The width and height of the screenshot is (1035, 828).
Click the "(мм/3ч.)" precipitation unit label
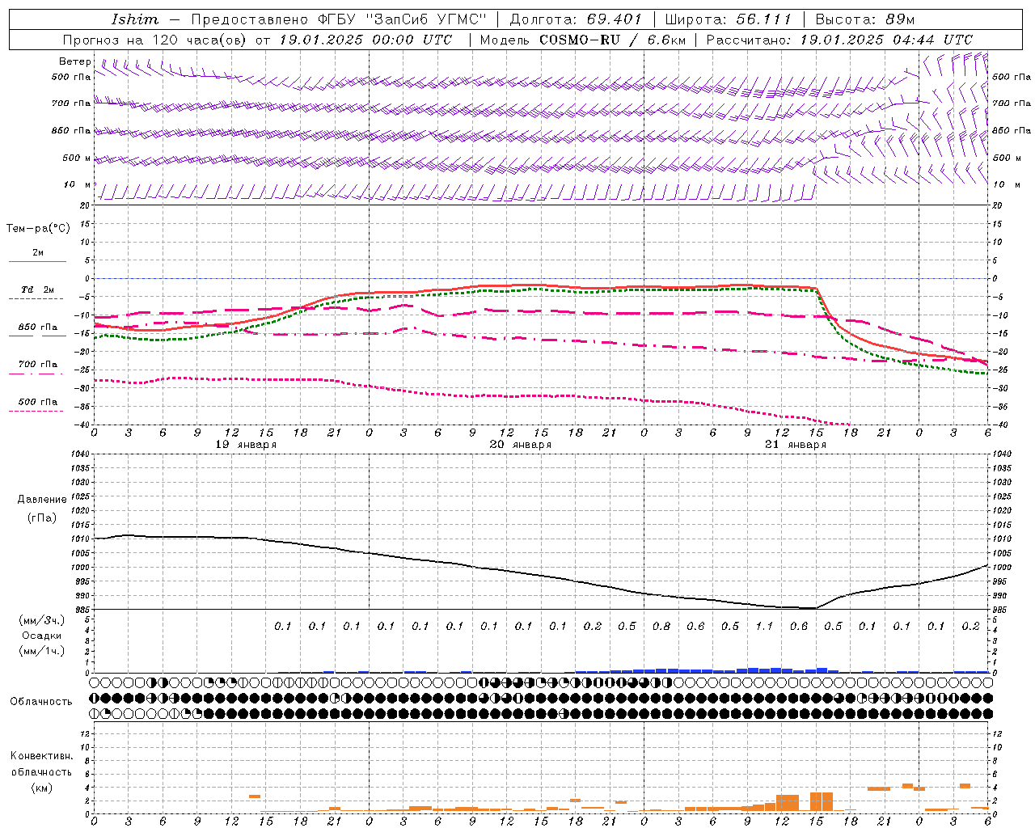tap(42, 620)
